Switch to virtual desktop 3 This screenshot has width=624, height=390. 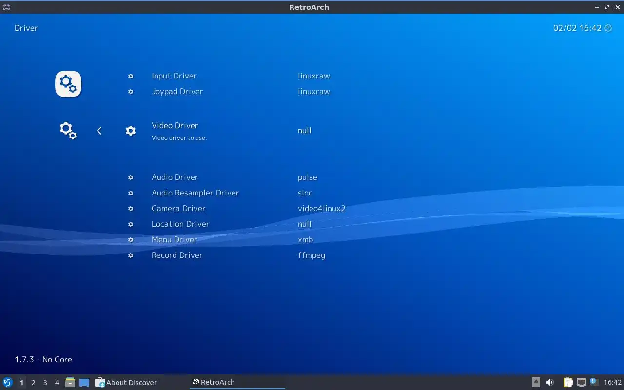(45, 383)
